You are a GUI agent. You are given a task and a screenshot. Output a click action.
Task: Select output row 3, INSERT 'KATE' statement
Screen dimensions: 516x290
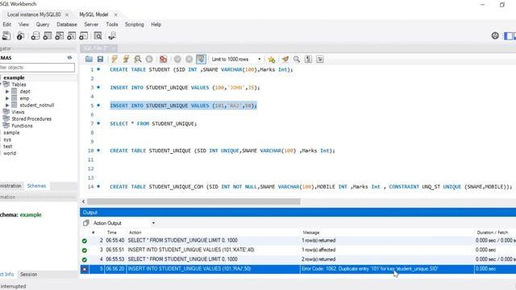(x=298, y=250)
